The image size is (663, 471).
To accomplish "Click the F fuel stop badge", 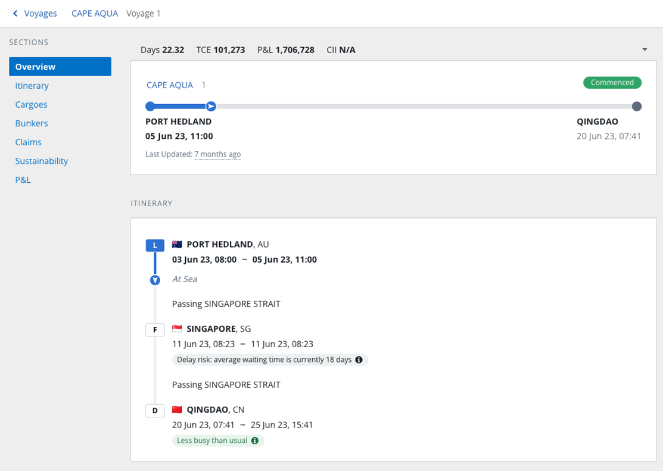I will [x=155, y=329].
